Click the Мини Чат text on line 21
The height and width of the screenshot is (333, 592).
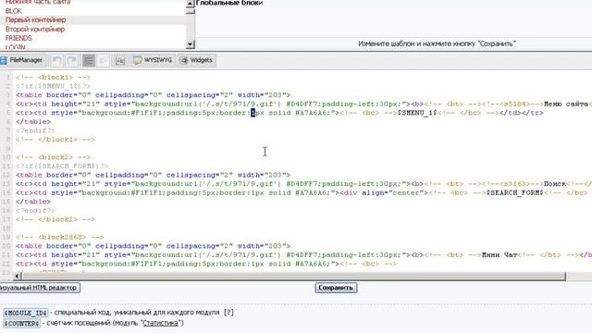click(499, 255)
